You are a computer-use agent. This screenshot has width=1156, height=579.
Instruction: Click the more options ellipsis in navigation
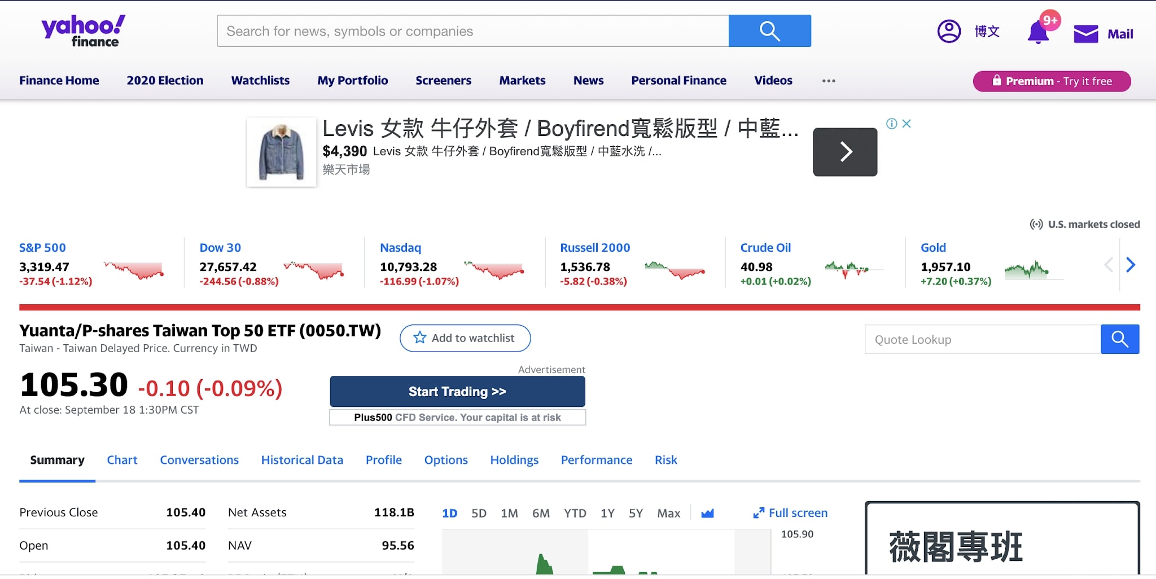[829, 81]
